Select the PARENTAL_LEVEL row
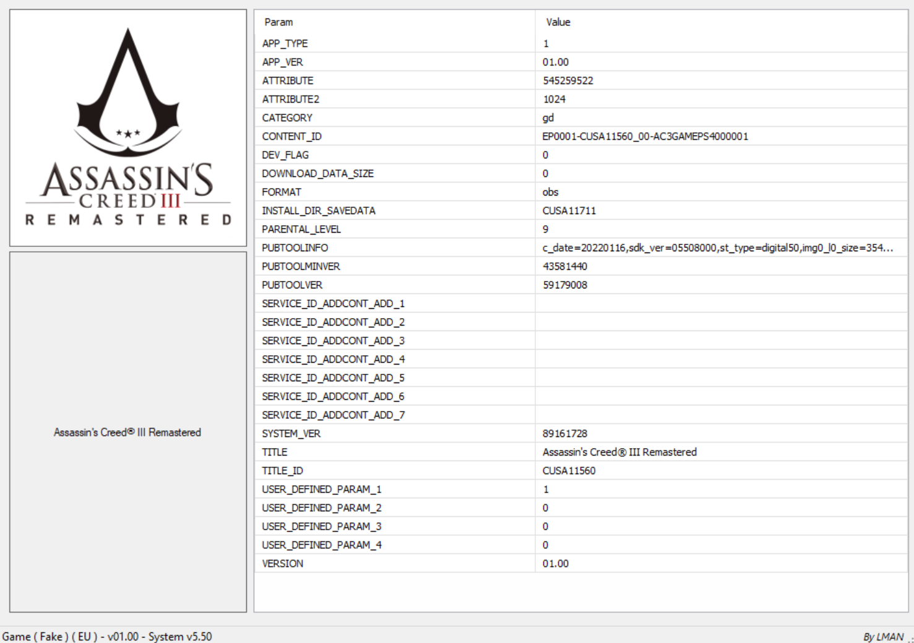 point(301,229)
